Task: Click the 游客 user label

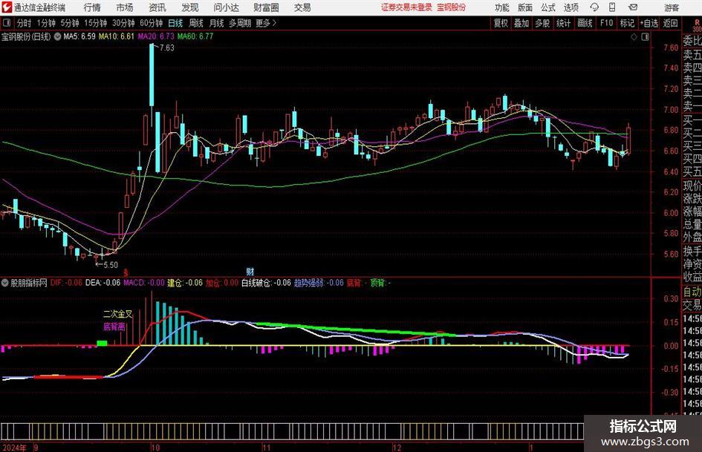Action: (x=671, y=7)
